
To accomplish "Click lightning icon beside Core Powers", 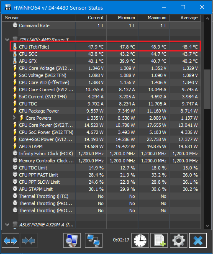I will click(x=21, y=118).
